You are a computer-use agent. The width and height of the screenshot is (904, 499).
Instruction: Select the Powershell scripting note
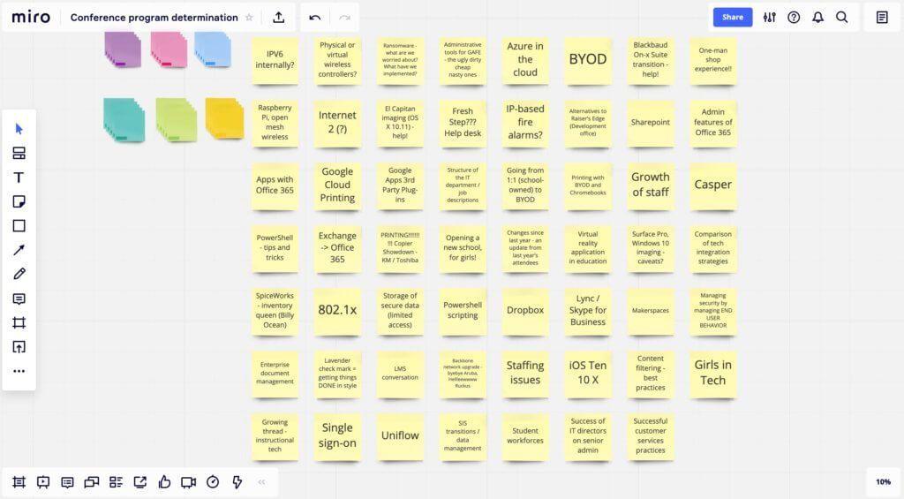[463, 310]
